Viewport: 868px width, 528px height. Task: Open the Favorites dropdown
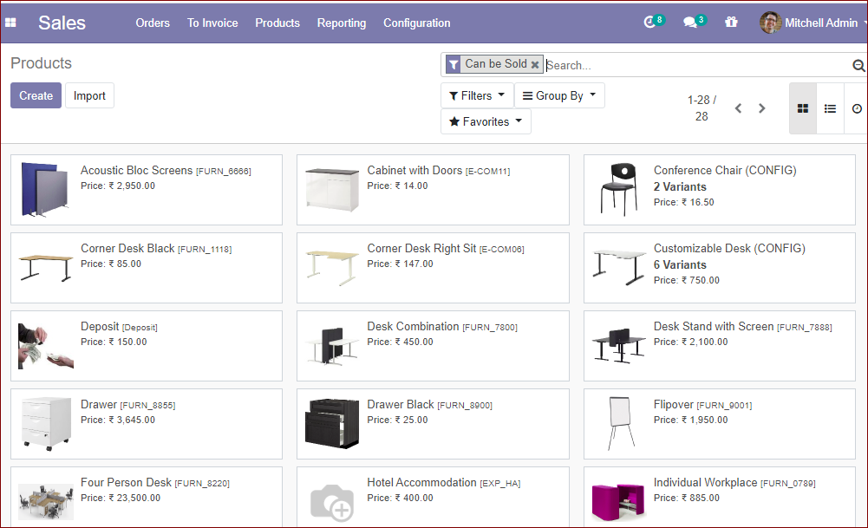485,121
